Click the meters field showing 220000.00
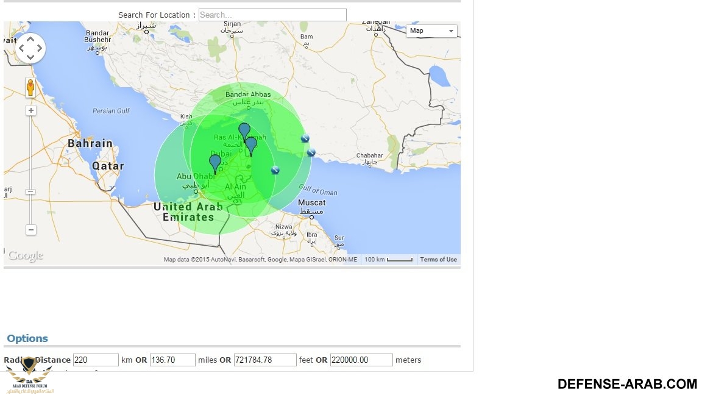This screenshot has width=702, height=395. [361, 360]
